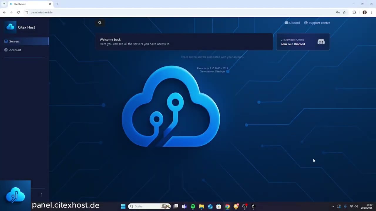Click the Discord logo in the members card
This screenshot has width=376, height=211.
(321, 42)
